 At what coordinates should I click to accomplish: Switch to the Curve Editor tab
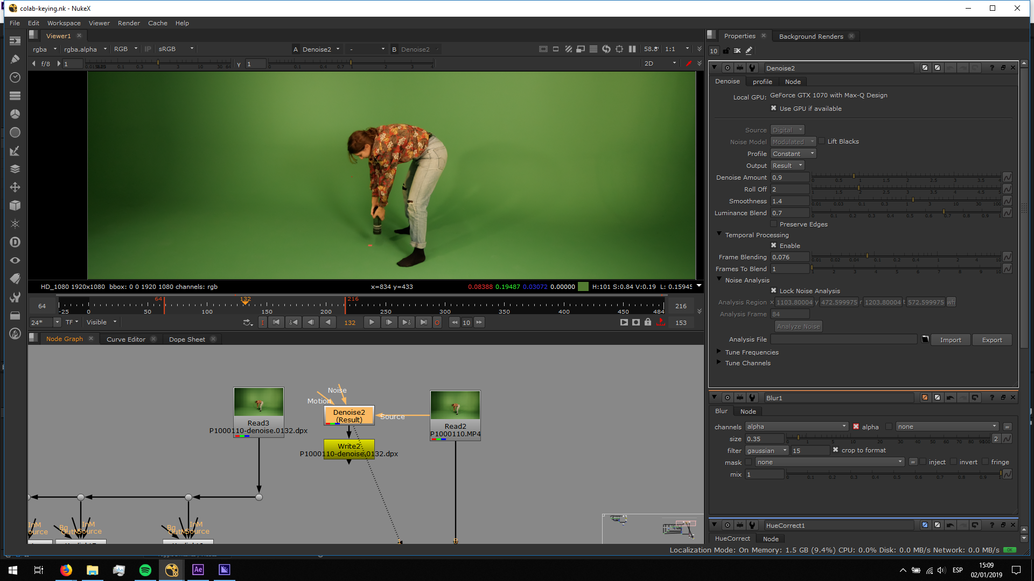(x=125, y=339)
